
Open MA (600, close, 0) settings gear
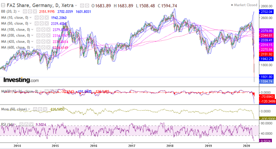(x=43, y=47)
